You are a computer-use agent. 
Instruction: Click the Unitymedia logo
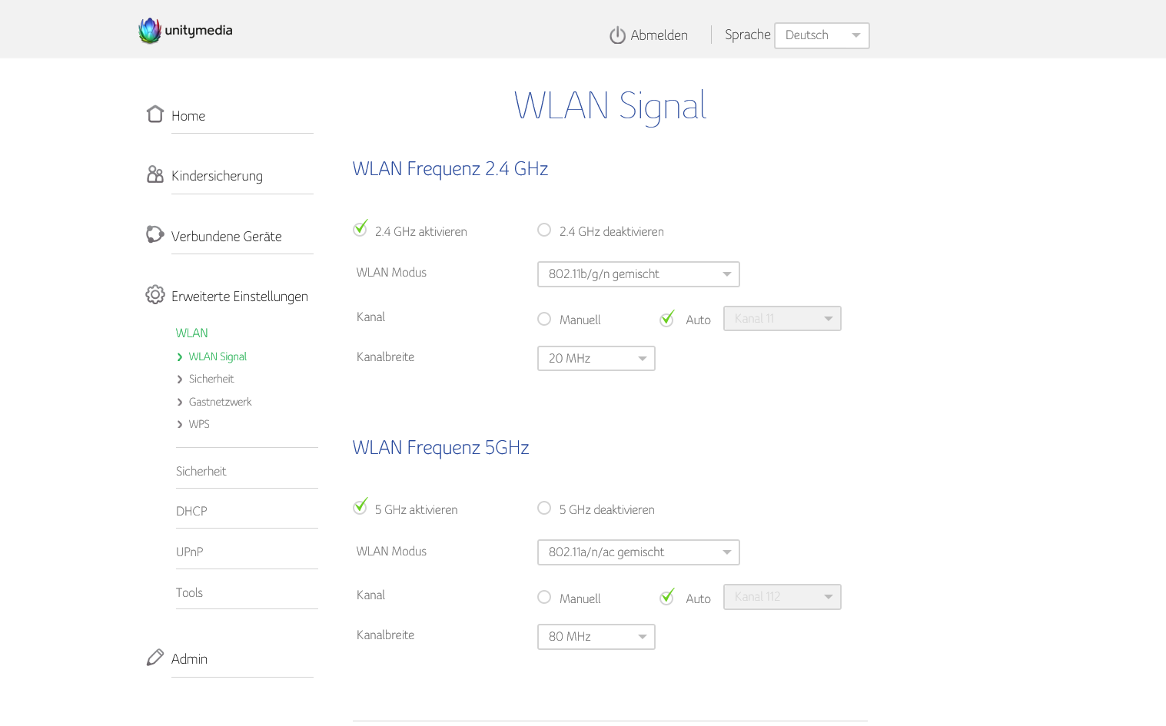(x=185, y=31)
